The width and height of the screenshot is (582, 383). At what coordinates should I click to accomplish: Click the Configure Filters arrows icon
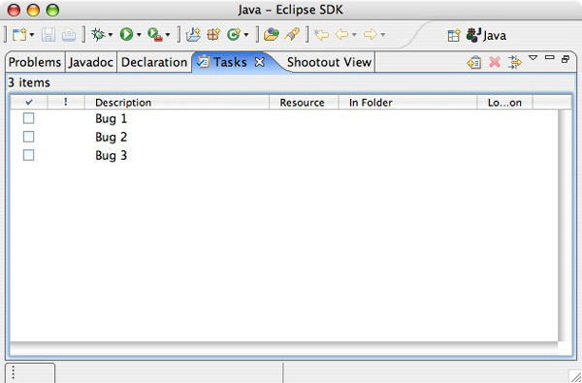click(x=515, y=62)
